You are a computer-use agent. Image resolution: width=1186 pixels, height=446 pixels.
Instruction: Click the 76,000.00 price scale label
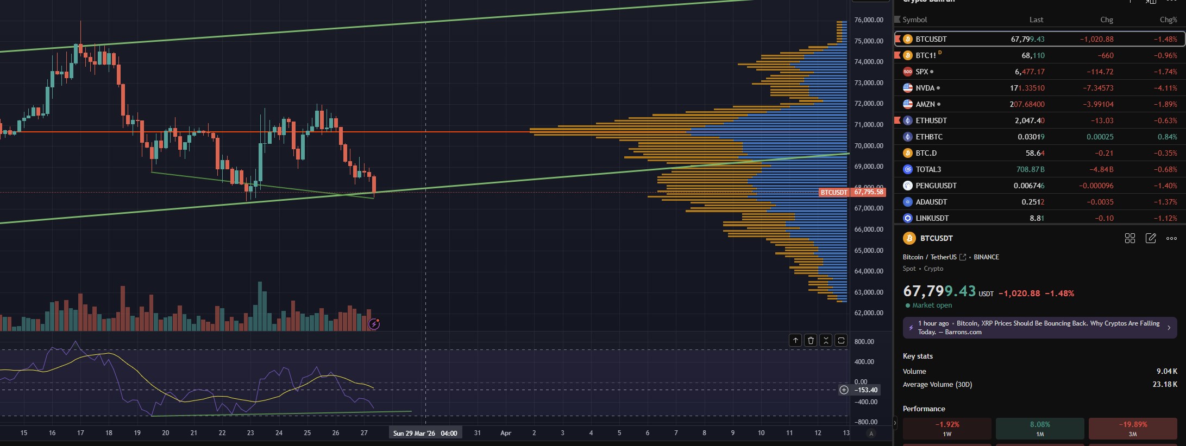pyautogui.click(x=869, y=20)
